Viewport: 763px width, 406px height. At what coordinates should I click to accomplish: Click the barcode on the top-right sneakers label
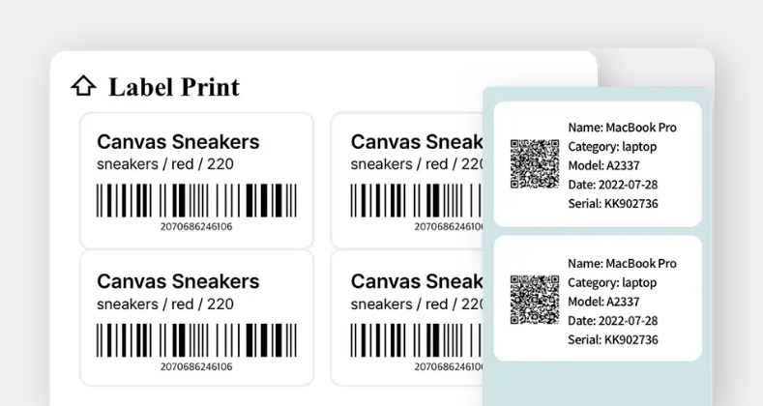tap(416, 201)
